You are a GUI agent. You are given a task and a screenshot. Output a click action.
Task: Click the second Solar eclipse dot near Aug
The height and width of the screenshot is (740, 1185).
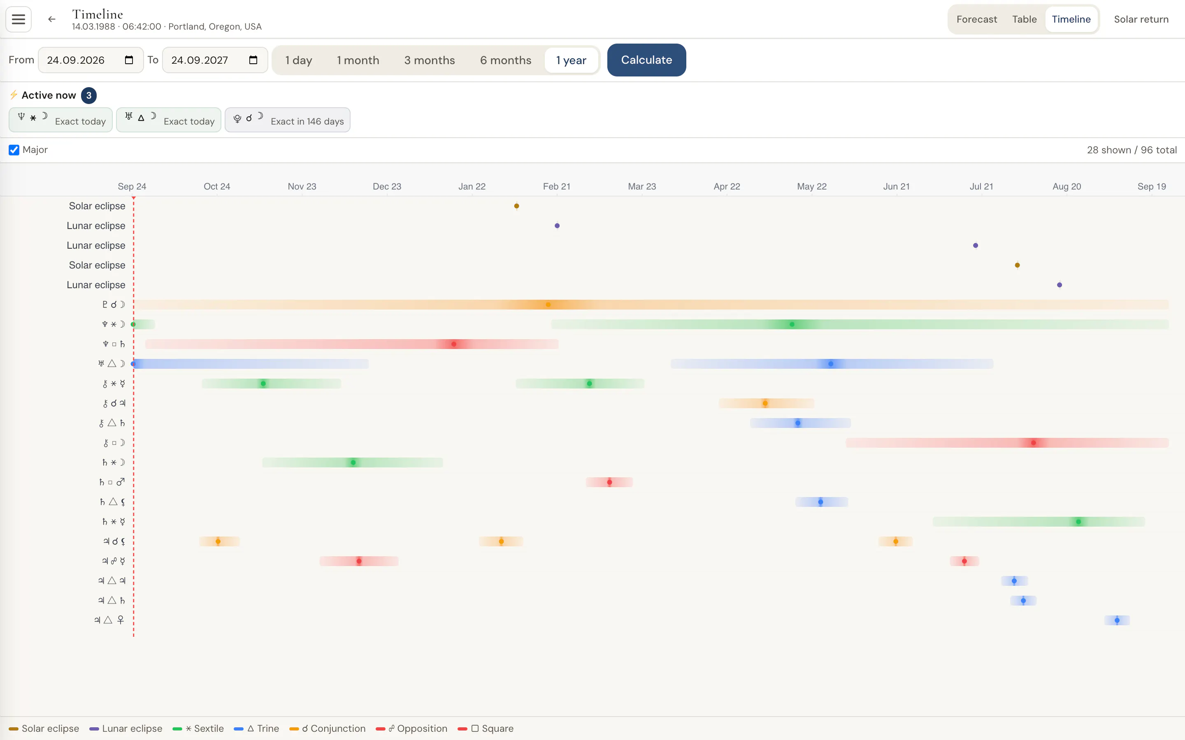click(1018, 265)
